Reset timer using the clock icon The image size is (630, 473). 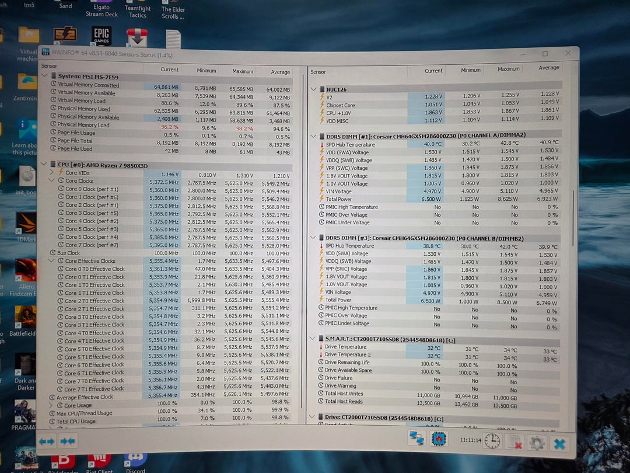pos(492,441)
